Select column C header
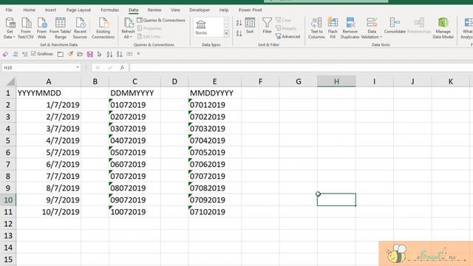 [x=135, y=81]
